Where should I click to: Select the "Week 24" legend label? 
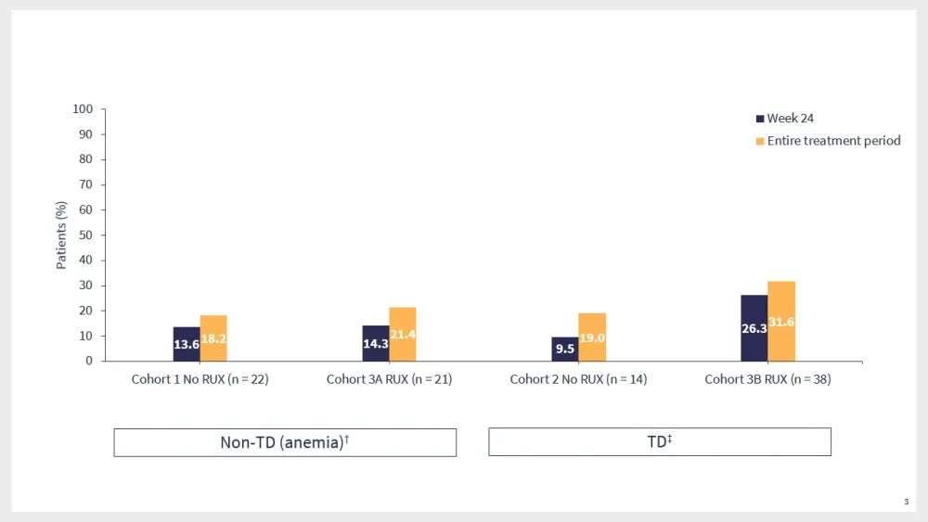point(791,119)
